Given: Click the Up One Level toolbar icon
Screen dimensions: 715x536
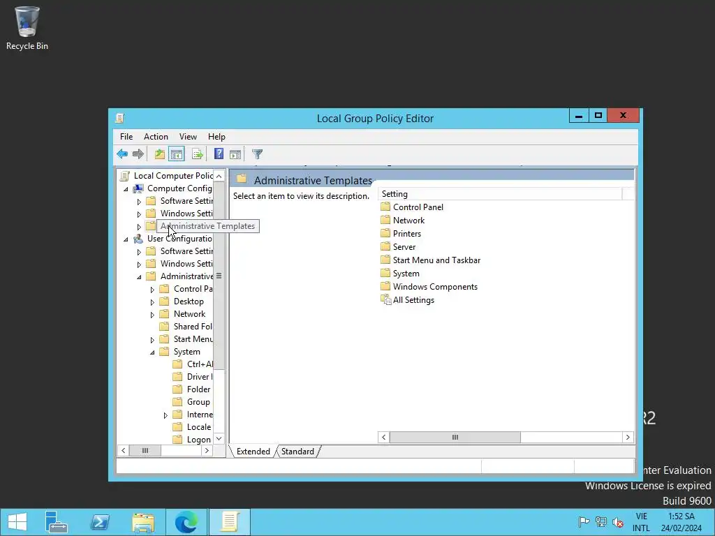Looking at the screenshot, I should tap(159, 154).
